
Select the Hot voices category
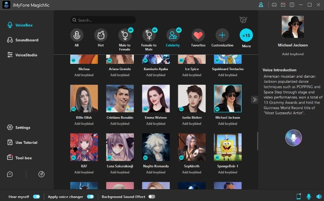101,38
